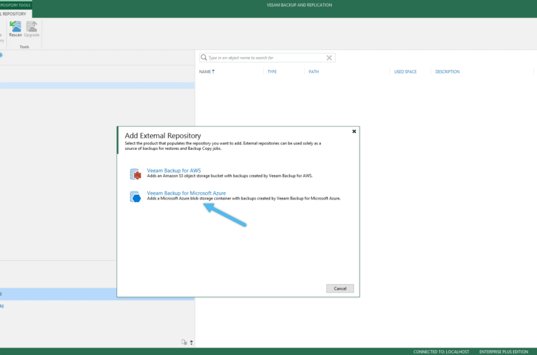The width and height of the screenshot is (537, 355).
Task: Open the Repository Tools ribbon tab
Action: pos(15,5)
